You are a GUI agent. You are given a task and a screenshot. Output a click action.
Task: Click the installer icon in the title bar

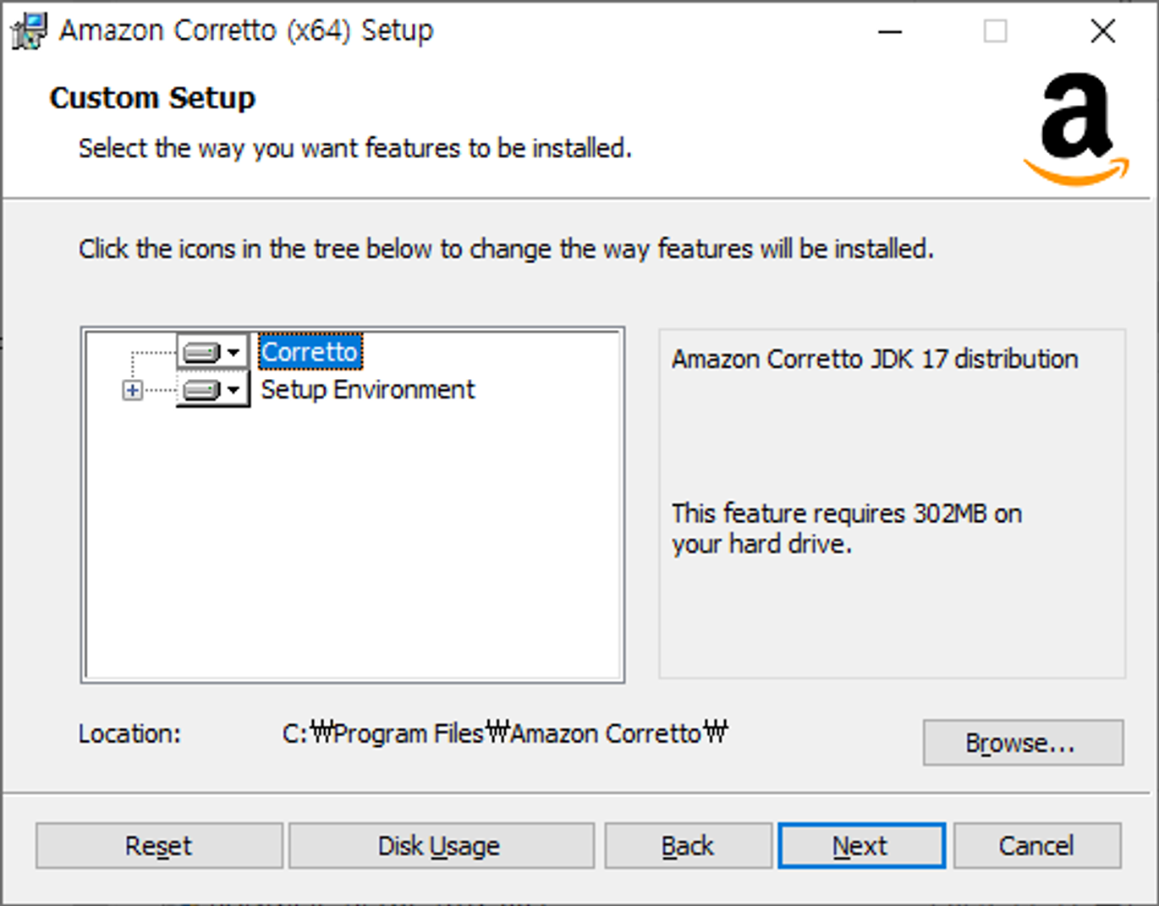(x=29, y=31)
